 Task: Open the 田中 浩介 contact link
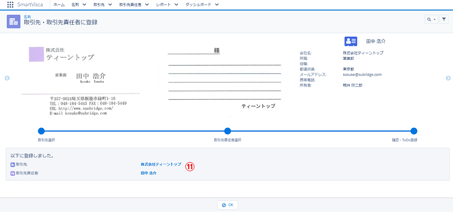pyautogui.click(x=148, y=173)
